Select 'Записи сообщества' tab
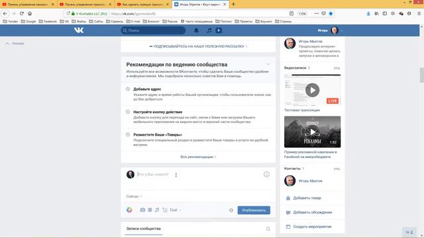Image resolution: width=424 pixels, height=238 pixels. [143, 229]
